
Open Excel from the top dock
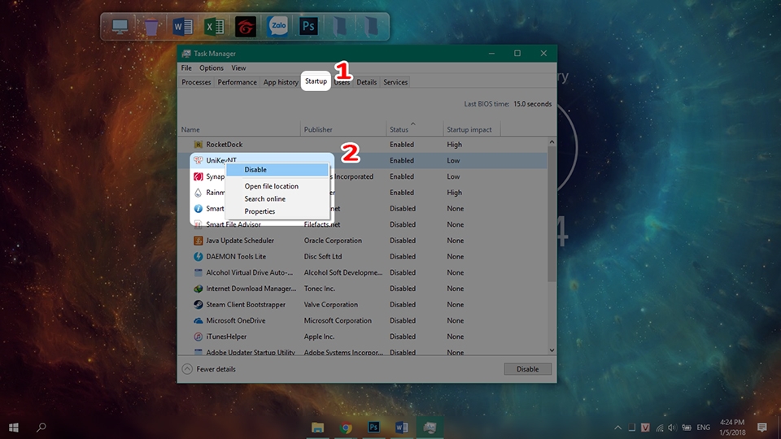[214, 26]
